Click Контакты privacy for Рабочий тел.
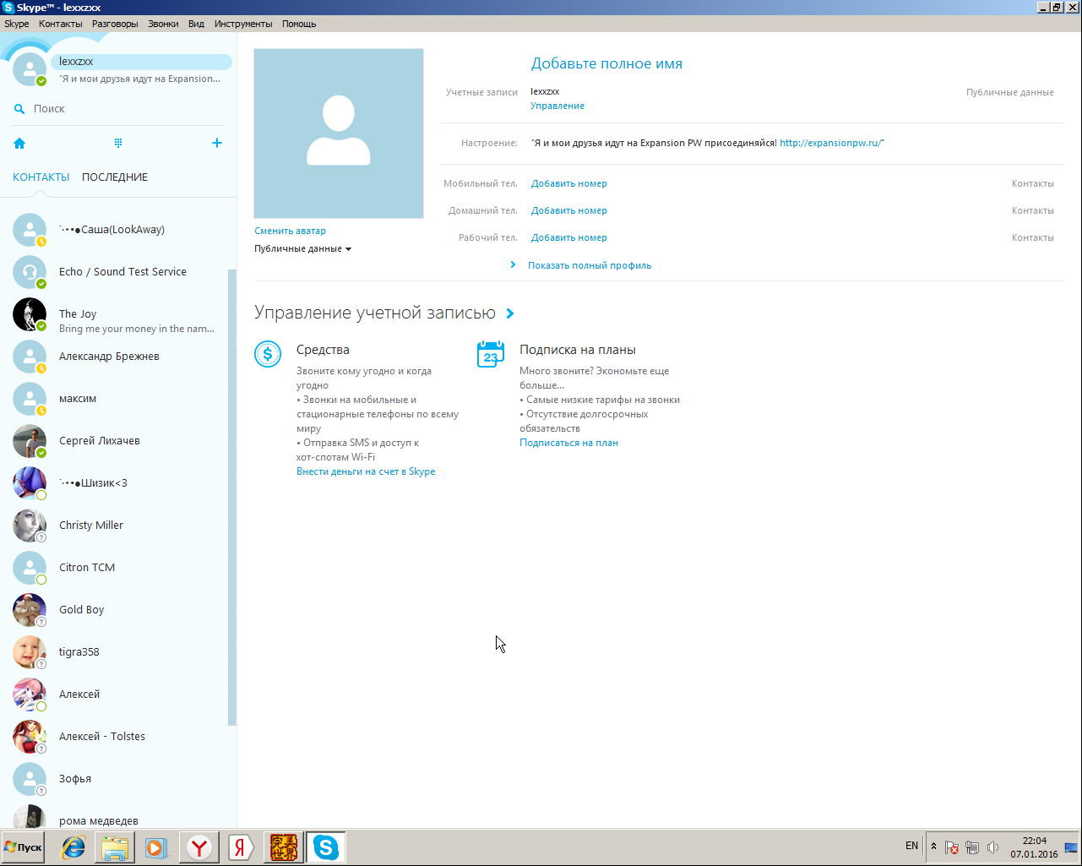Viewport: 1082px width, 866px height. pyautogui.click(x=1032, y=238)
